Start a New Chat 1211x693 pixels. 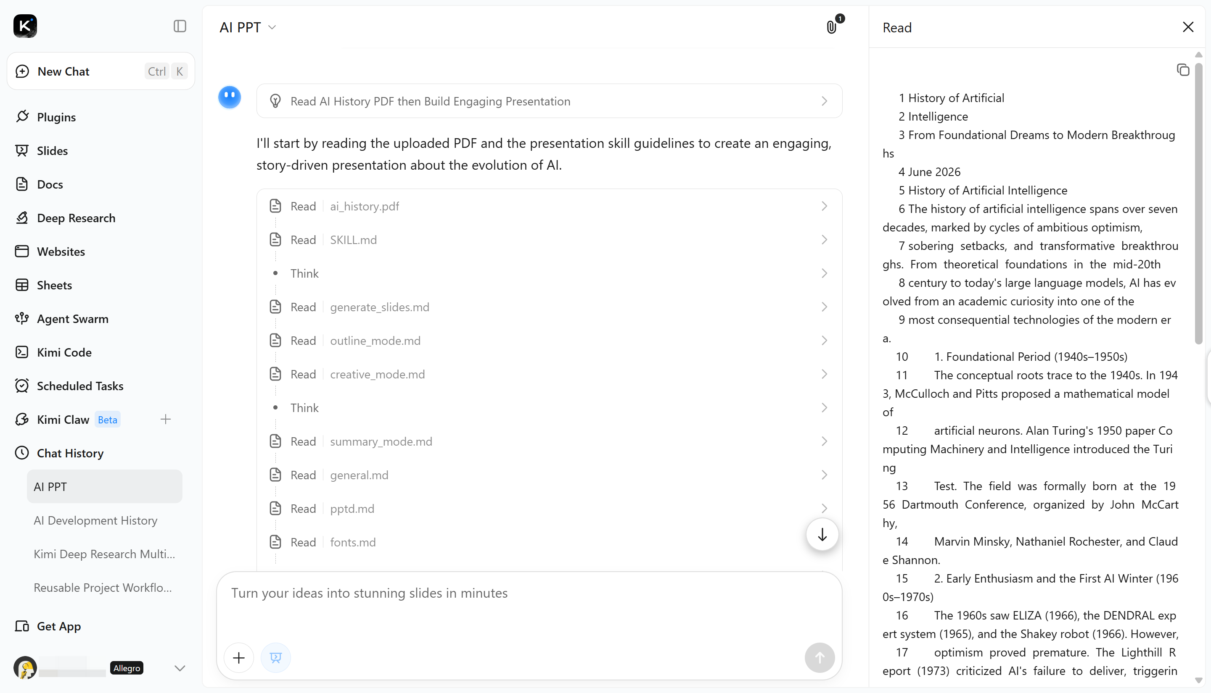pyautogui.click(x=101, y=71)
